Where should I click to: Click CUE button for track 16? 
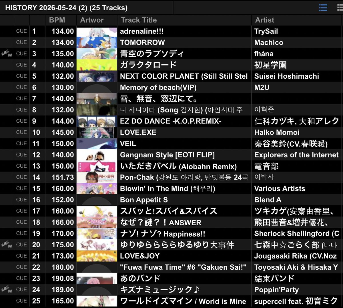pyautogui.click(x=21, y=200)
